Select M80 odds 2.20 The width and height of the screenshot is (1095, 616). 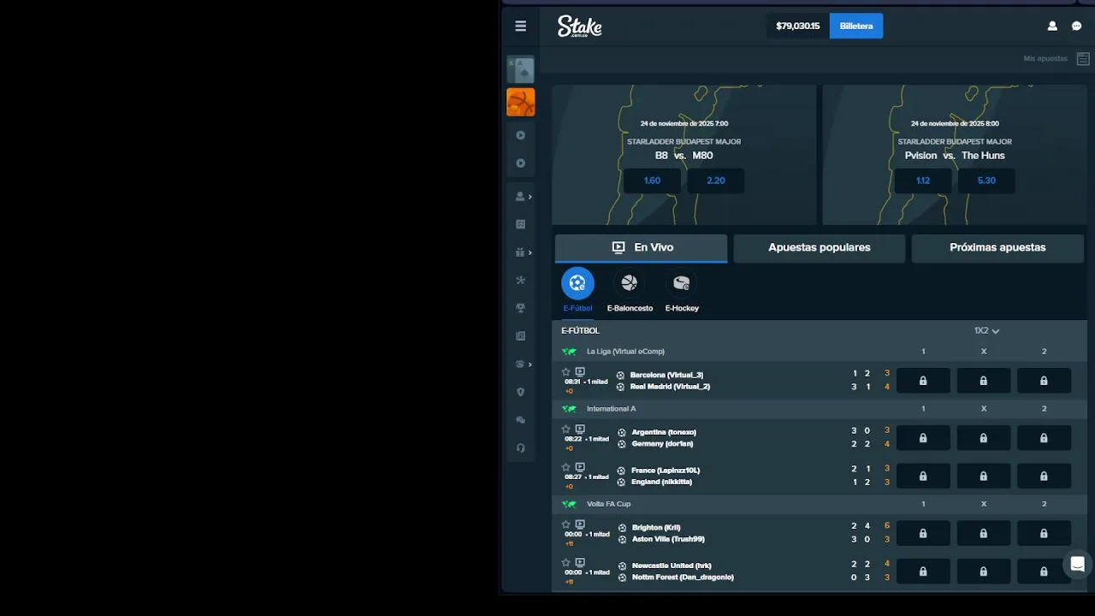(x=716, y=181)
